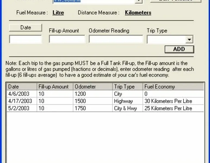Sort by Fuel Economy column header
Screen dimensions: 210x163
tap(174, 87)
